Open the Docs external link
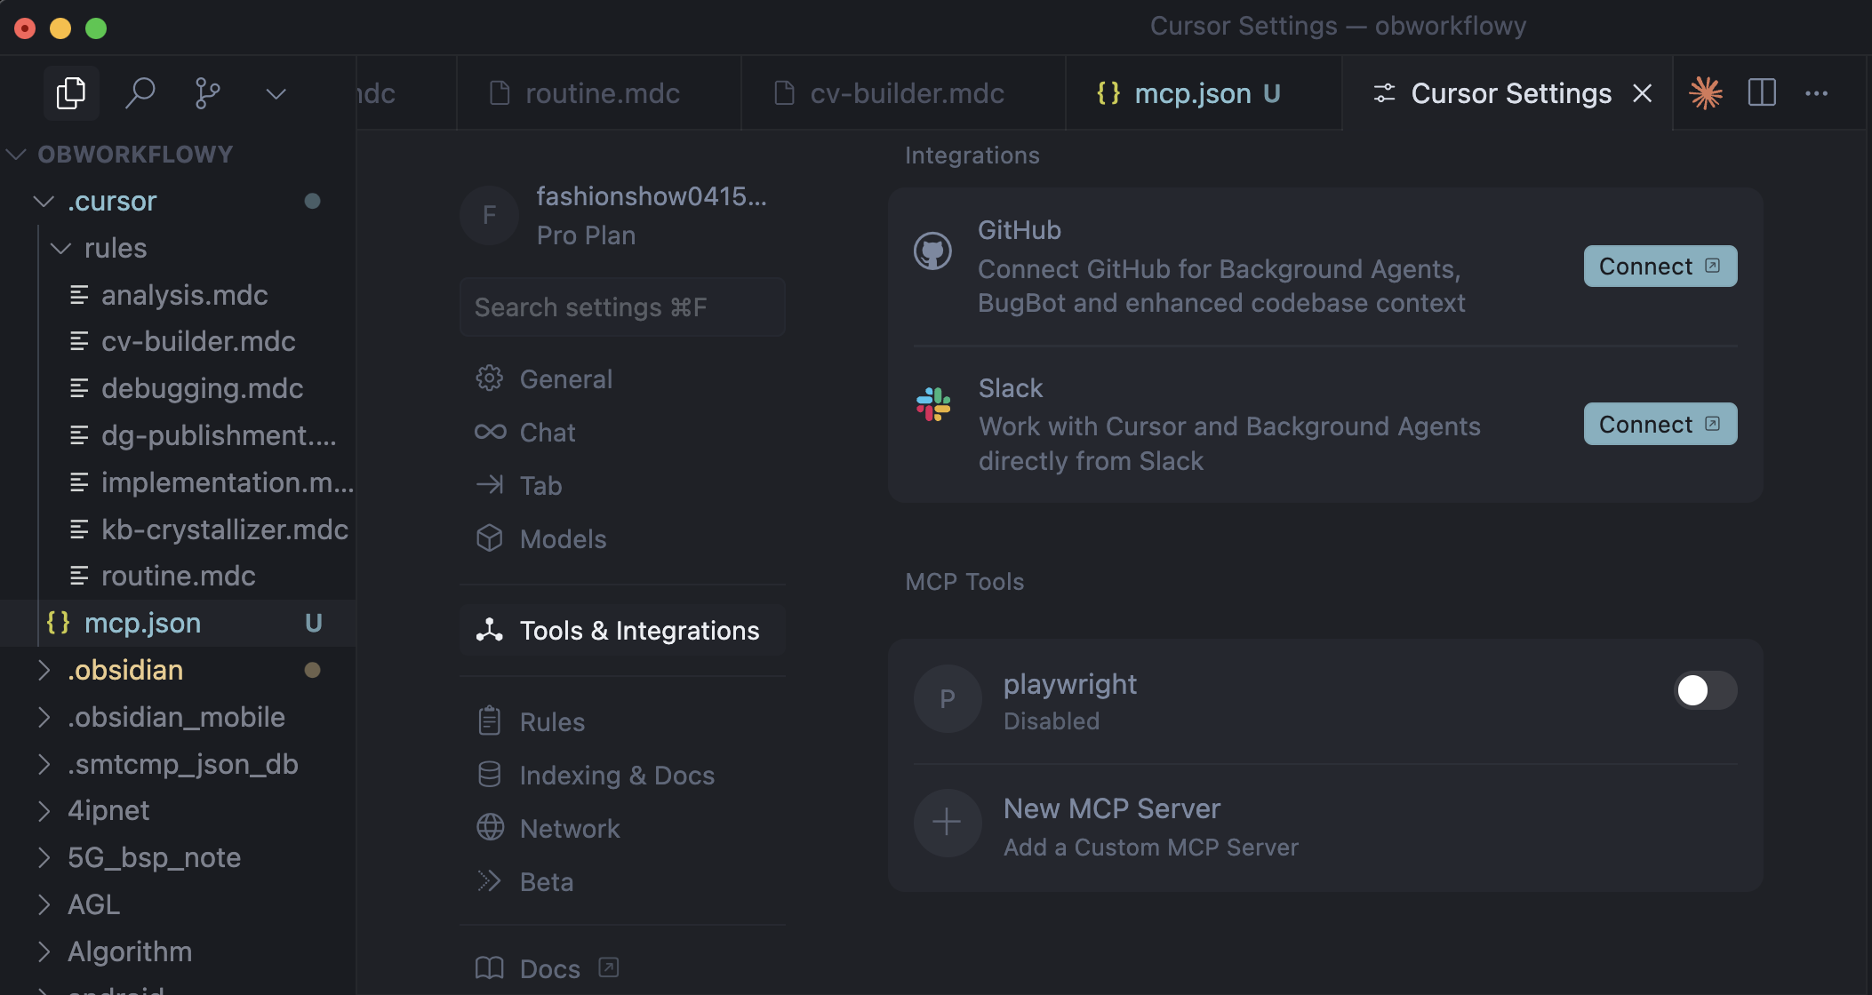 click(x=548, y=968)
